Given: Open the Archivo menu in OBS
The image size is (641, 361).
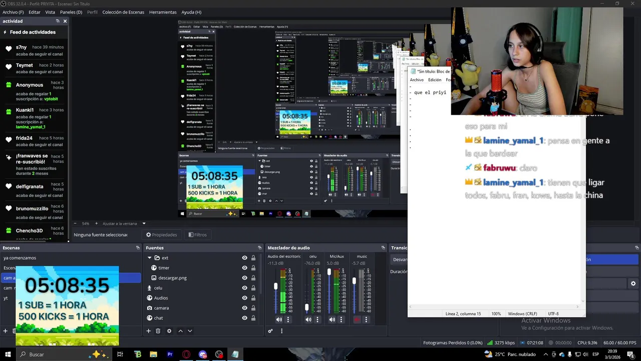Looking at the screenshot, I should click(x=14, y=12).
